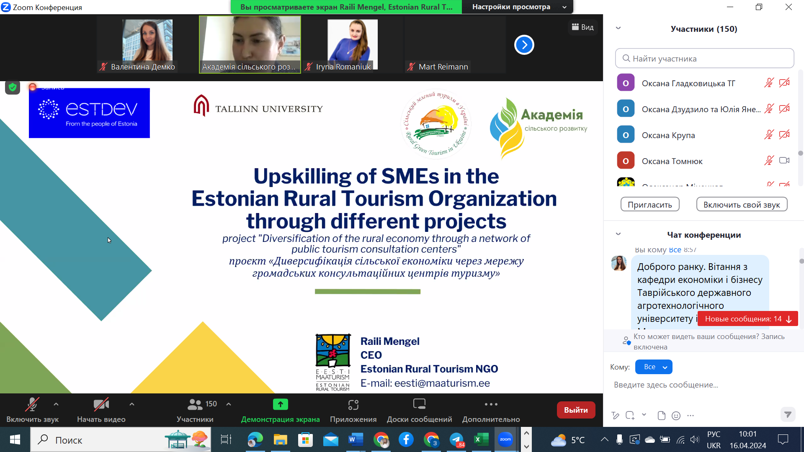Toggle Оксана Томнюк camera icon
Screen dimensions: 804x452
coord(784,161)
